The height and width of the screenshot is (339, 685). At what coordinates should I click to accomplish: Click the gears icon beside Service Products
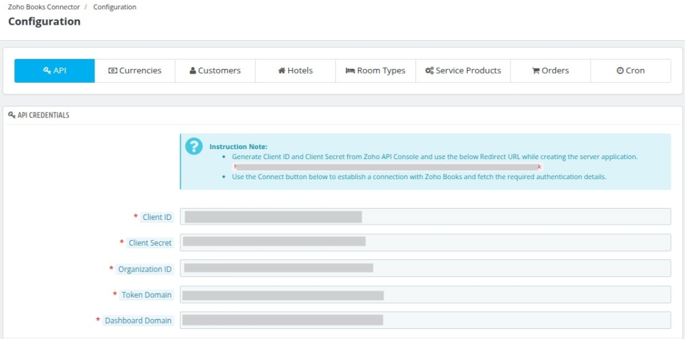click(429, 71)
